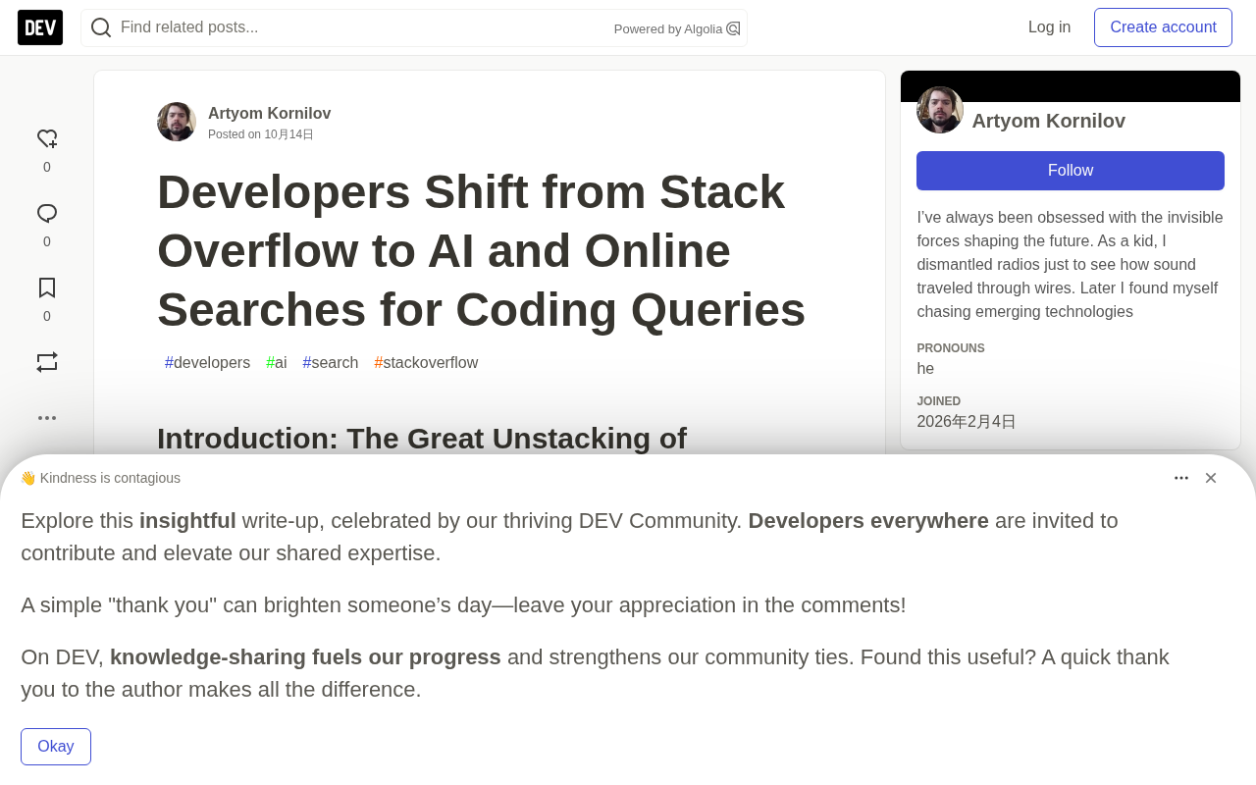Follow Artyom Kornilov
This screenshot has height=785, width=1256.
[1070, 171]
